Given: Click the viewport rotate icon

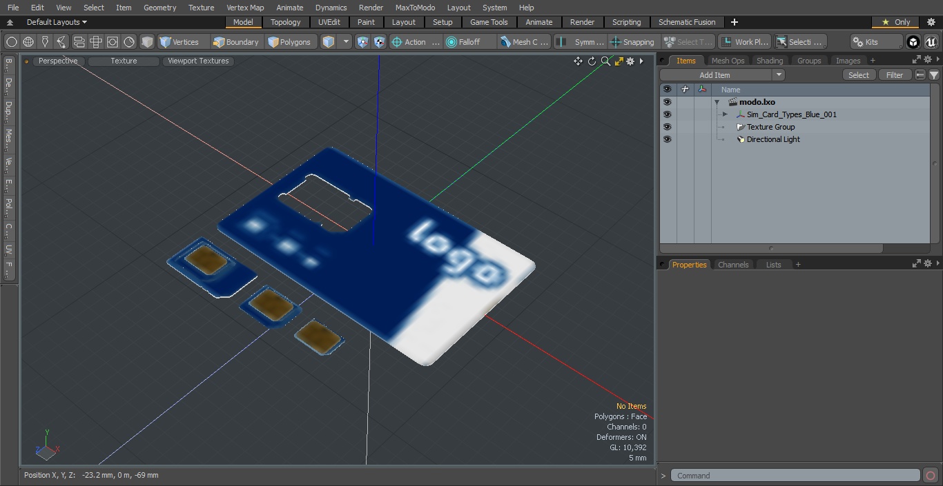Looking at the screenshot, I should [x=592, y=61].
